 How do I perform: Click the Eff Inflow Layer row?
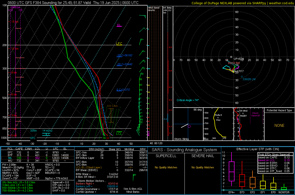tap(111, 158)
